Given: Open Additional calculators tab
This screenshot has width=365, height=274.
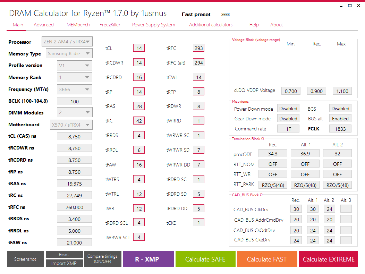Looking at the screenshot, I should coord(211,25).
